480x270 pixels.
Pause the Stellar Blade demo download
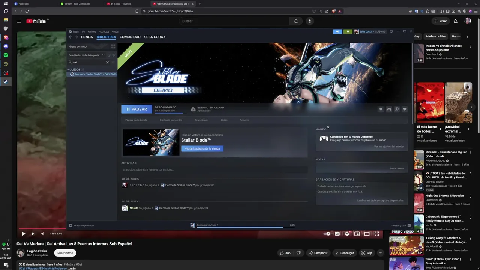[x=136, y=109]
